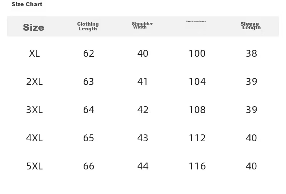Select the 3XL size row label

[x=34, y=110]
